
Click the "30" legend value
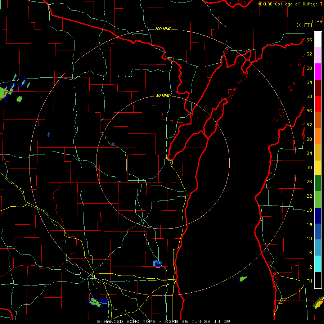click(309, 167)
